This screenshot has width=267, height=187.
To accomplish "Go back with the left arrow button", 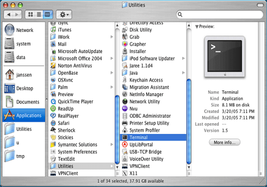I will [9, 15].
